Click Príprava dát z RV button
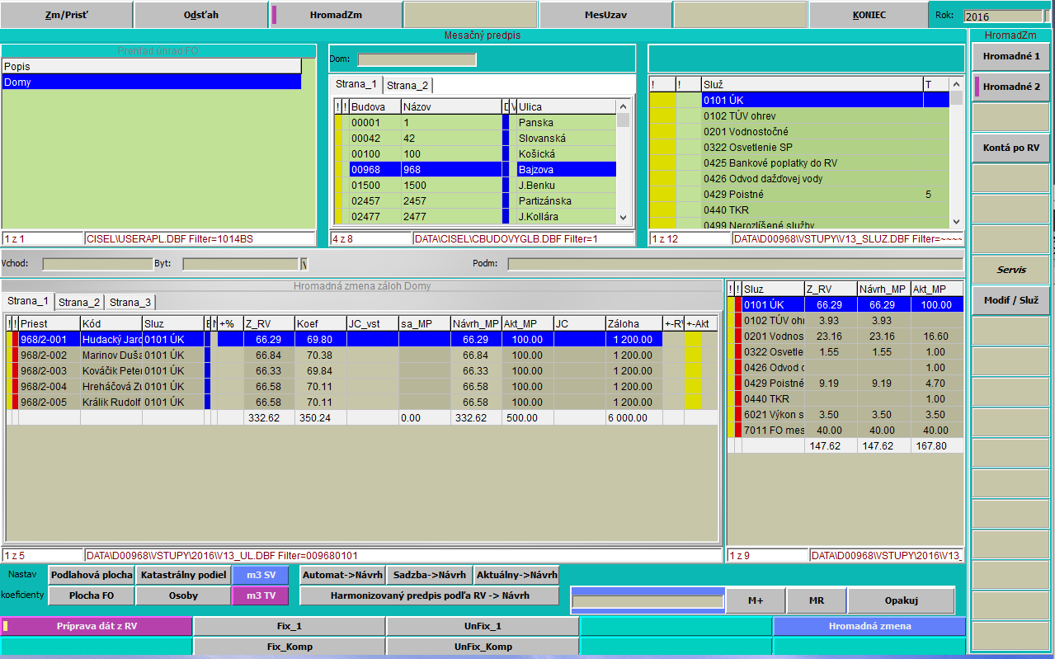Screen dimensions: 1055x659 coord(97,626)
